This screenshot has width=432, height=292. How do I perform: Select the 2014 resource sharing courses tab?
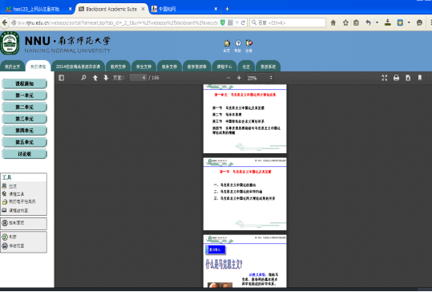click(x=78, y=67)
